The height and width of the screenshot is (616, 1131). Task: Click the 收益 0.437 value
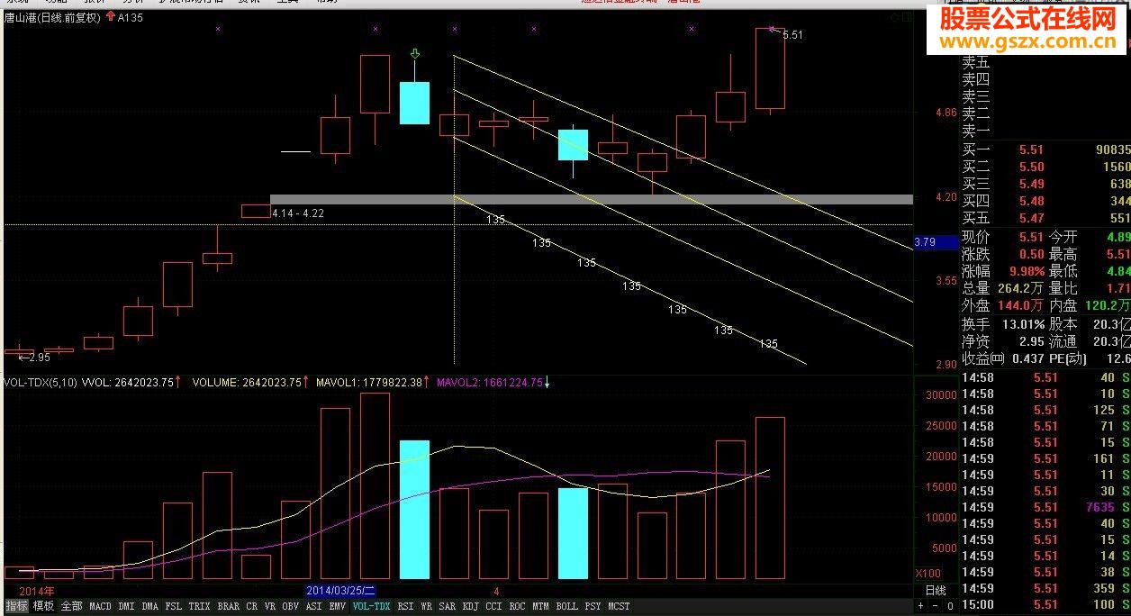point(1027,358)
